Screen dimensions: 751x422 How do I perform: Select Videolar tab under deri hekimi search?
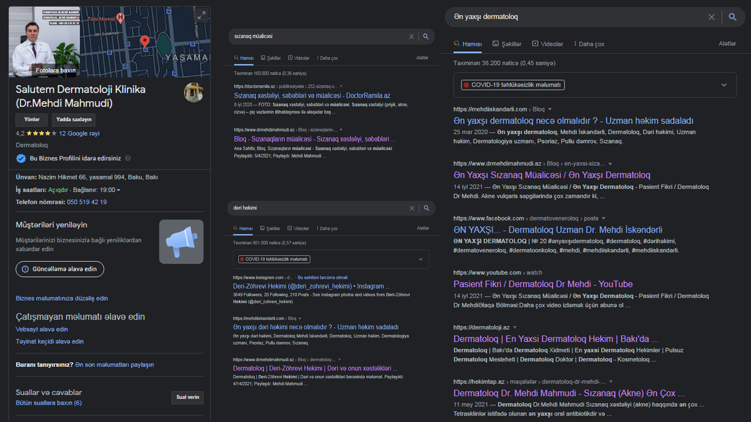[x=298, y=229]
